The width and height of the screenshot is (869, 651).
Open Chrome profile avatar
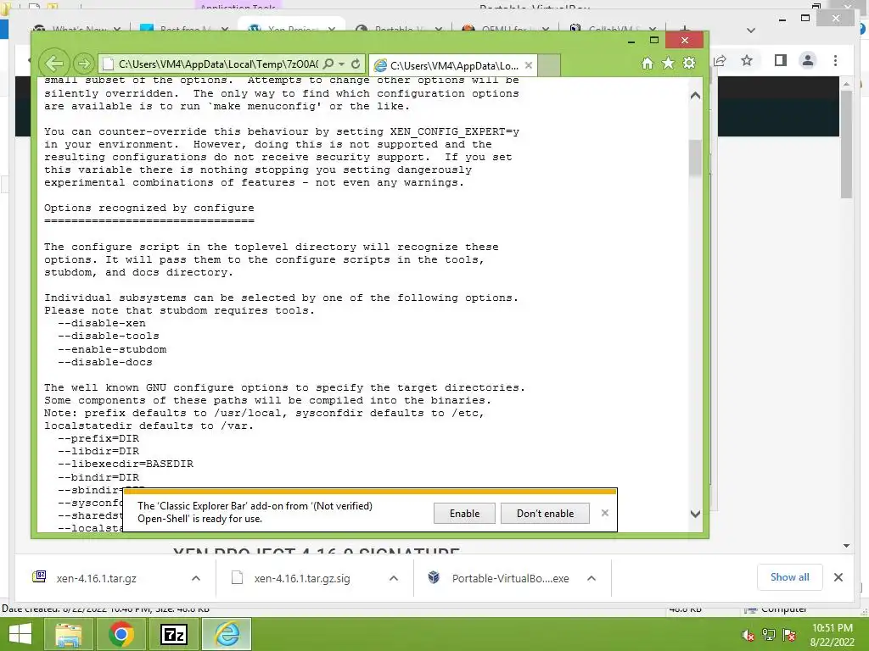(808, 60)
